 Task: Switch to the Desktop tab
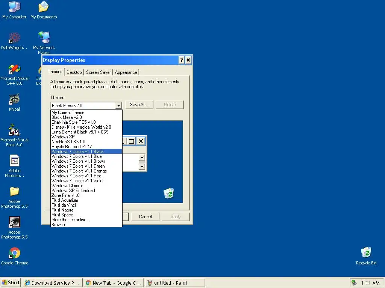click(x=74, y=72)
